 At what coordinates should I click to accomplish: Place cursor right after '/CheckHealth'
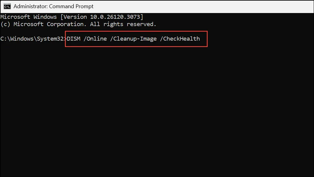(x=201, y=39)
